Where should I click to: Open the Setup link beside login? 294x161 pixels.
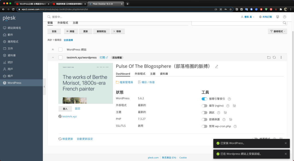click(78, 108)
